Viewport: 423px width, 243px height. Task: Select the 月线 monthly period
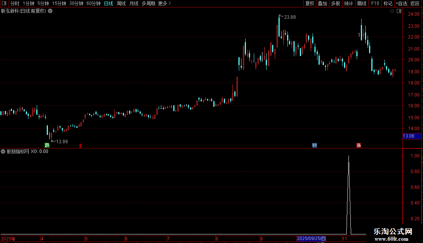134,3
